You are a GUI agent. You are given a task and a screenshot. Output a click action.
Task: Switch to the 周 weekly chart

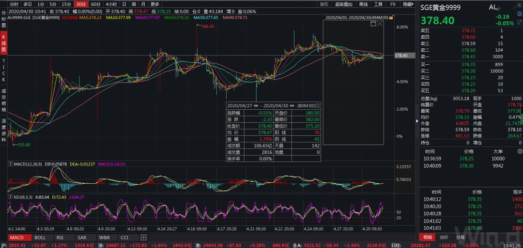134,4
